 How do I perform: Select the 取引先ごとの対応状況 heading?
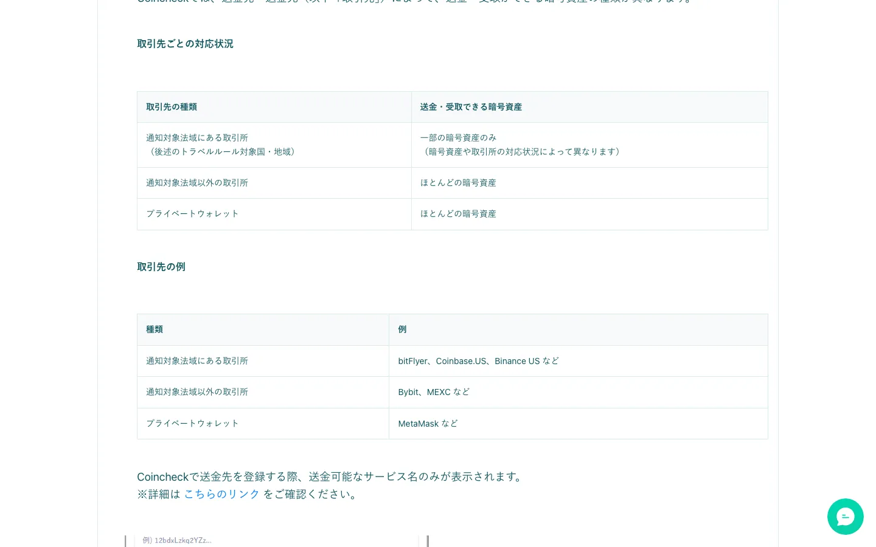pyautogui.click(x=185, y=44)
